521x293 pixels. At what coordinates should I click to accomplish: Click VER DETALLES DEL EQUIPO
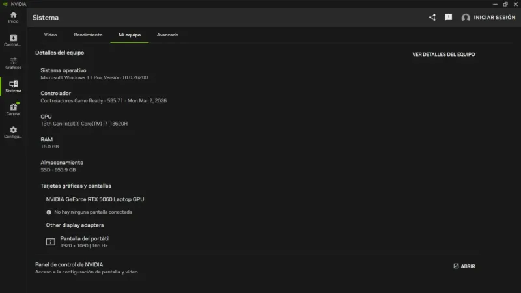click(444, 55)
